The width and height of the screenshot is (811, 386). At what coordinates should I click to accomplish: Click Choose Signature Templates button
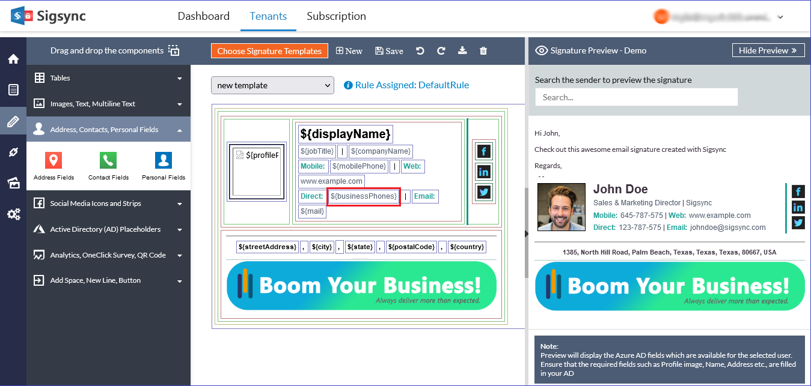coord(269,51)
